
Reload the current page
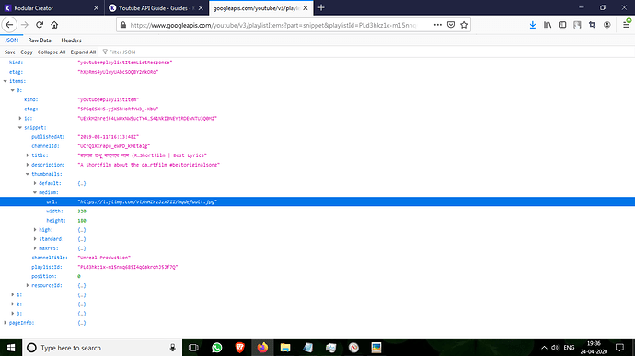click(40, 25)
